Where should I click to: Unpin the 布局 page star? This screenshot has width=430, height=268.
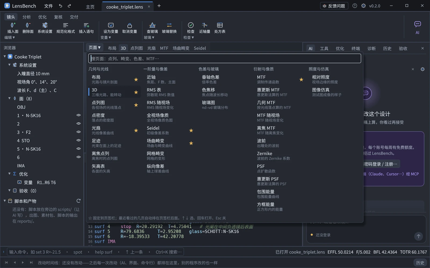(x=136, y=80)
